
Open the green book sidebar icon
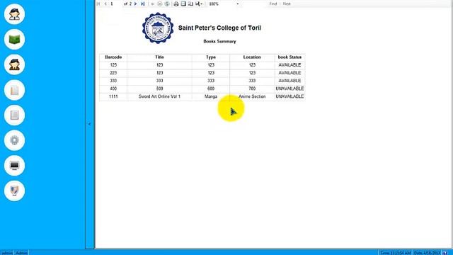coord(14,39)
